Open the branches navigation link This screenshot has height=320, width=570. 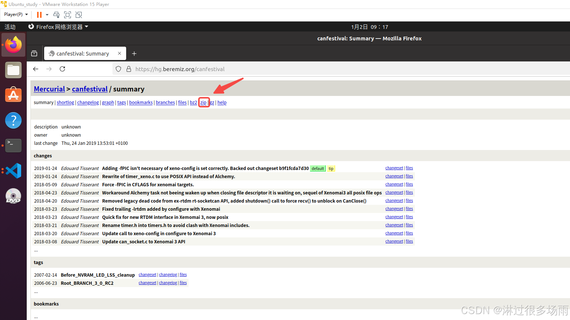[166, 103]
